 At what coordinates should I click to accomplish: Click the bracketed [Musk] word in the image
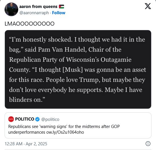pyautogui.click(x=73, y=70)
